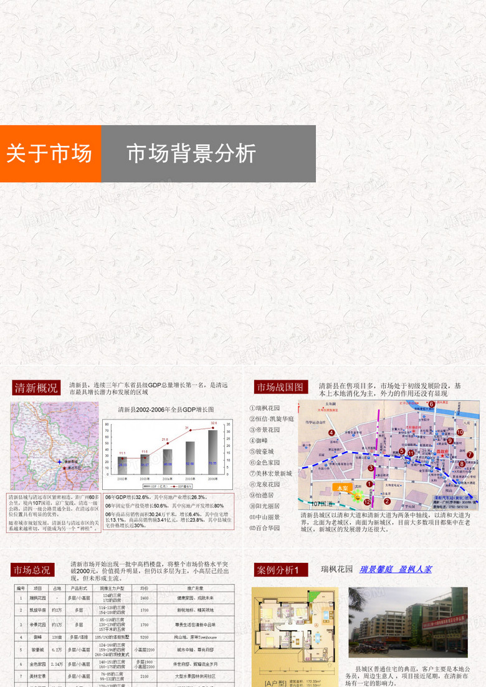This screenshot has width=486, height=687.
Task: Click the residential building photo
Action: pyautogui.click(x=408, y=622)
